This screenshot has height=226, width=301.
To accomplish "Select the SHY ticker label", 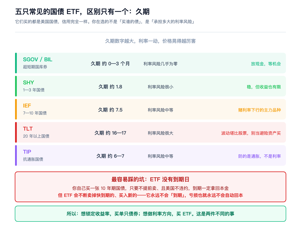I will (x=29, y=83).
